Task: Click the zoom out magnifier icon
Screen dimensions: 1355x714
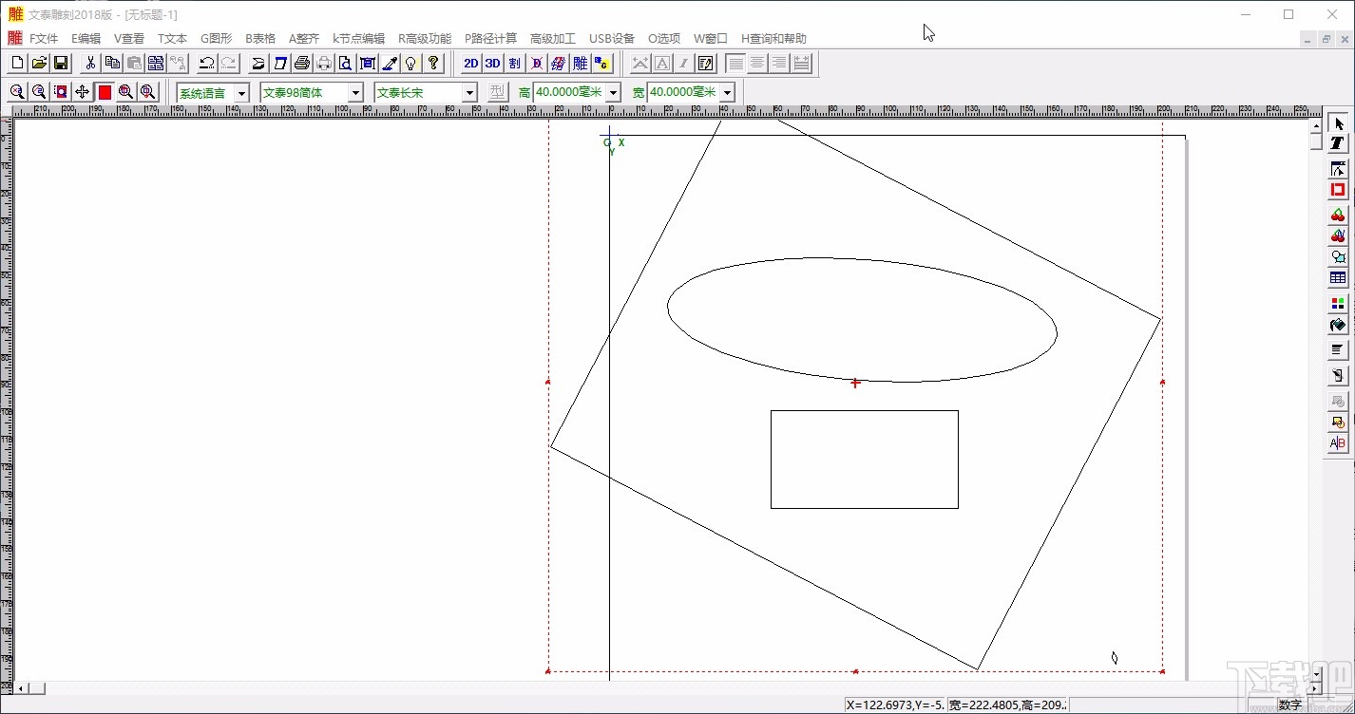Action: (x=39, y=92)
